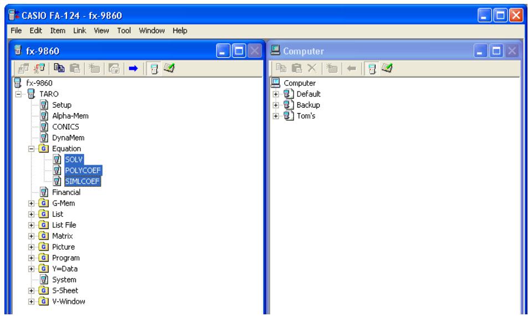Open the File menu
The image size is (528, 316).
pos(16,30)
